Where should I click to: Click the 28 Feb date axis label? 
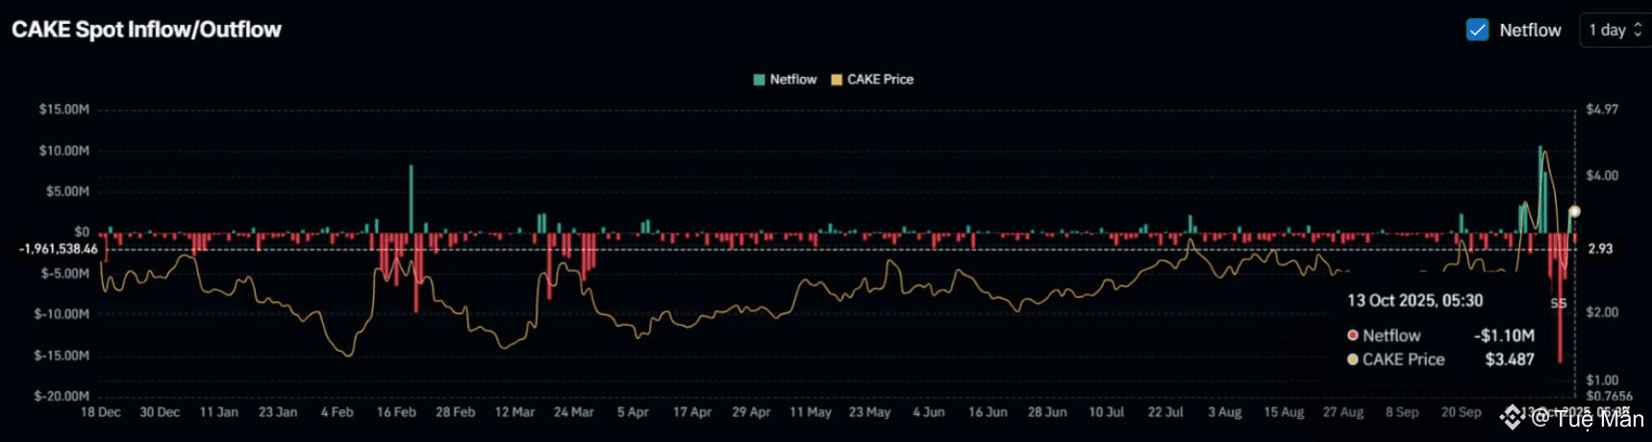click(x=455, y=412)
